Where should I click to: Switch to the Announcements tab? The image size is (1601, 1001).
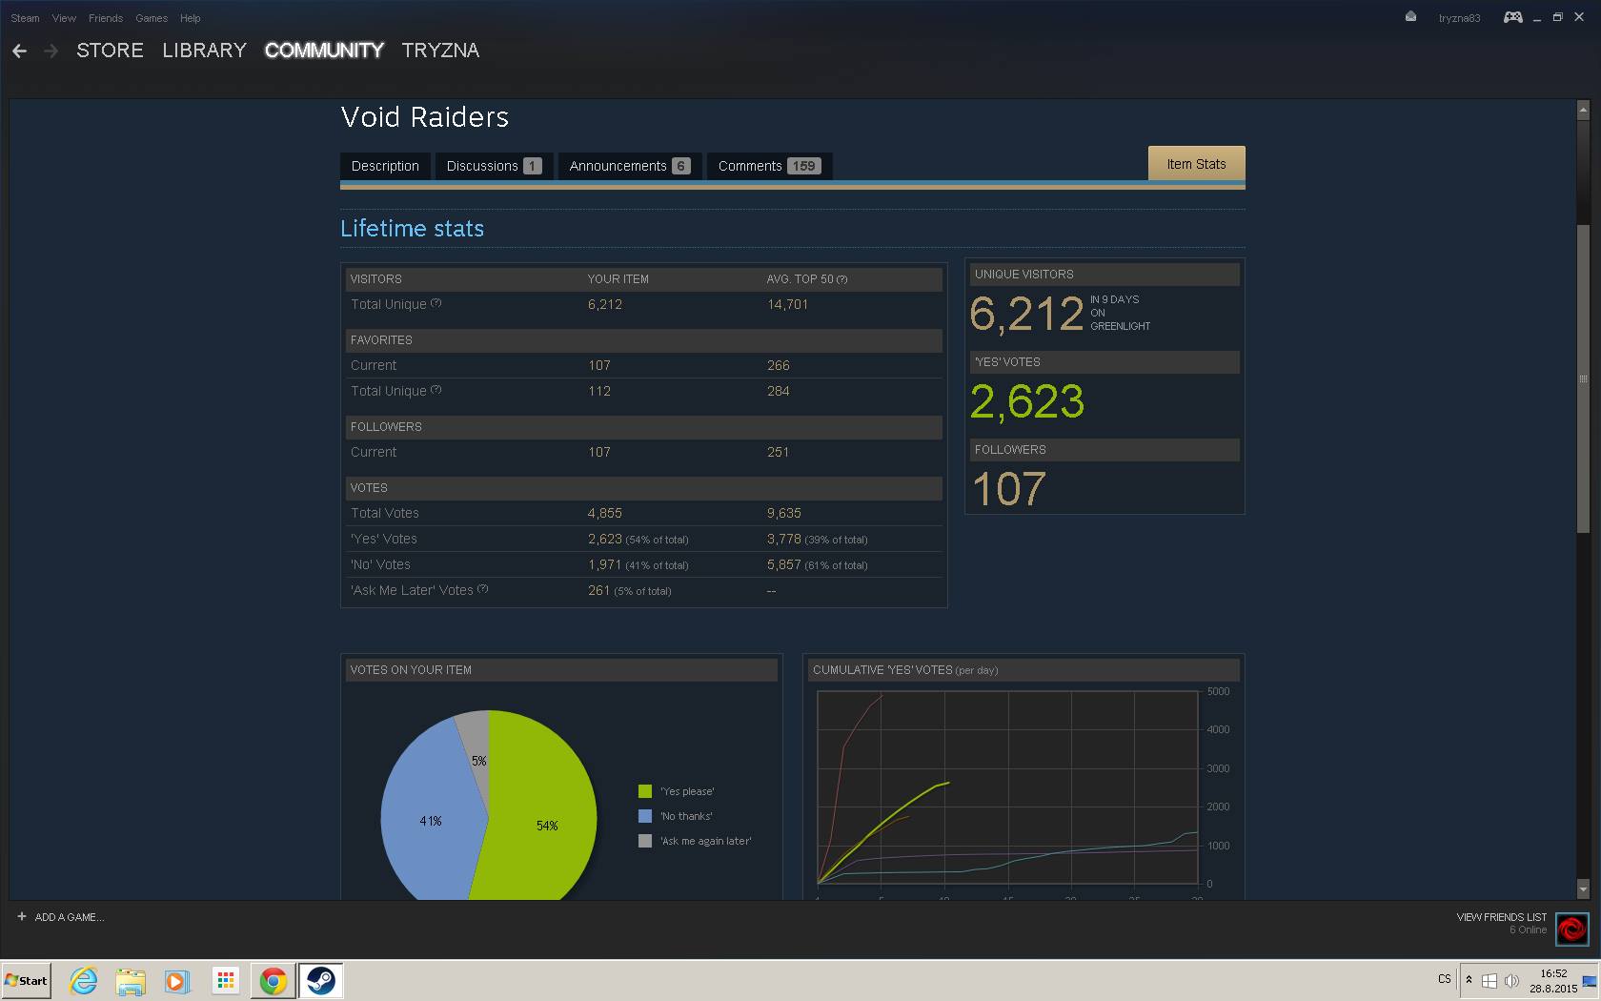click(629, 166)
